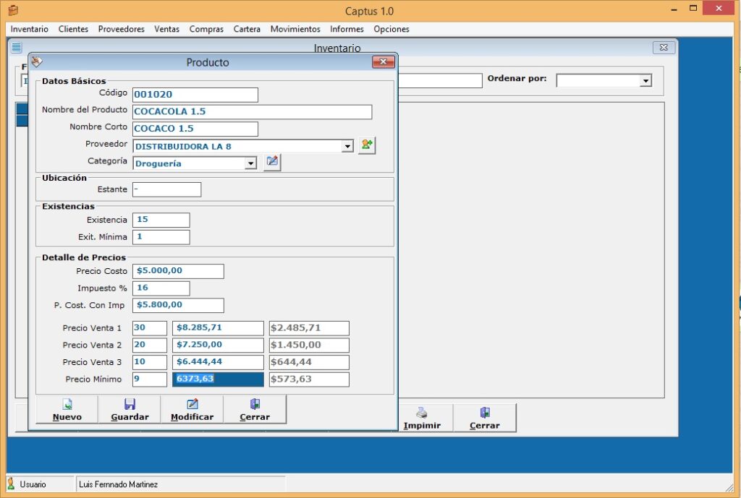This screenshot has height=498, width=741.
Task: Select the Precio Costo field
Action: pos(178,271)
